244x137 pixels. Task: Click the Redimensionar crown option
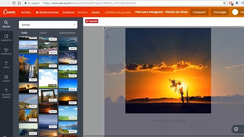point(47,12)
